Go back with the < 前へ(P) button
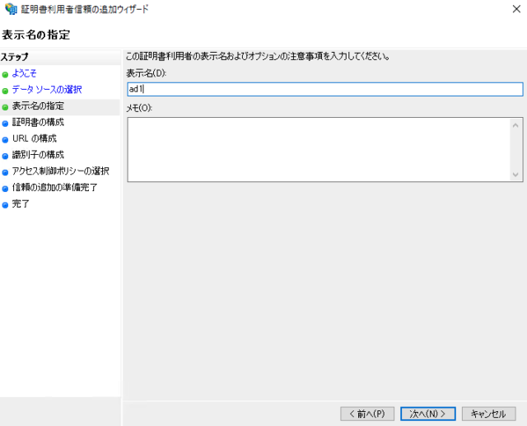Screen dimensions: 527x426 (367, 414)
